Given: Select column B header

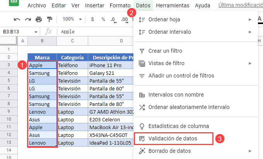Looking at the screenshot, I should coord(42,41).
